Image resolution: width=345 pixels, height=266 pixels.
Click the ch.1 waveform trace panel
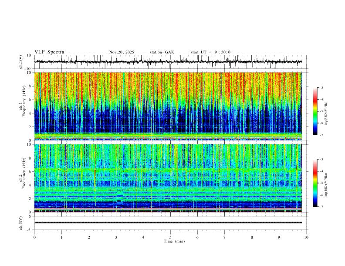[x=168, y=62]
